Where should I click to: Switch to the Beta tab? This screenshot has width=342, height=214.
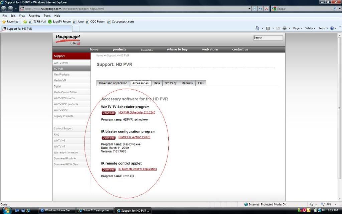click(x=157, y=83)
